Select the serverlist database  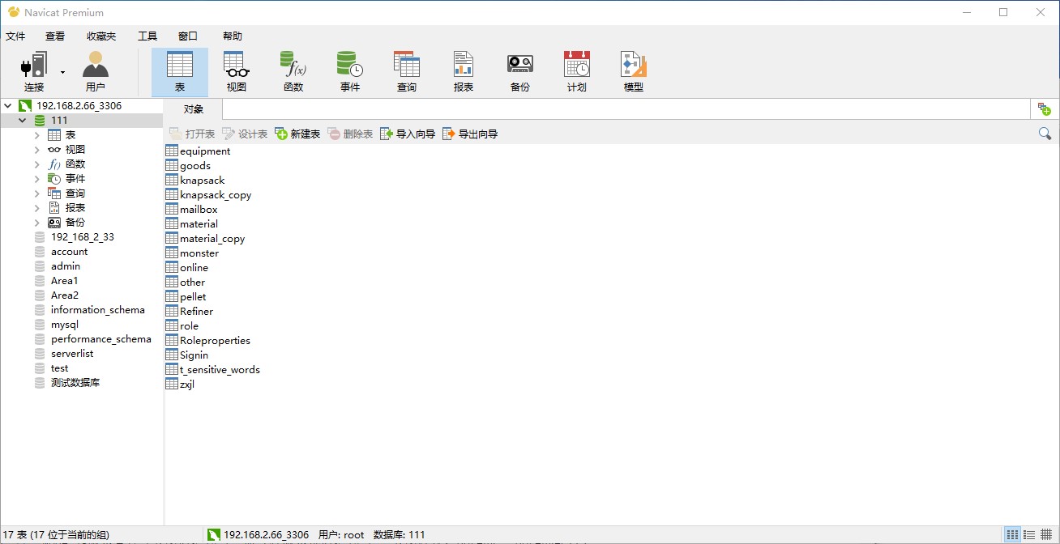[x=71, y=354]
